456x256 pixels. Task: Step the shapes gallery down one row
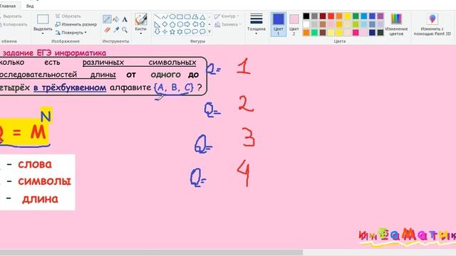[x=209, y=24]
